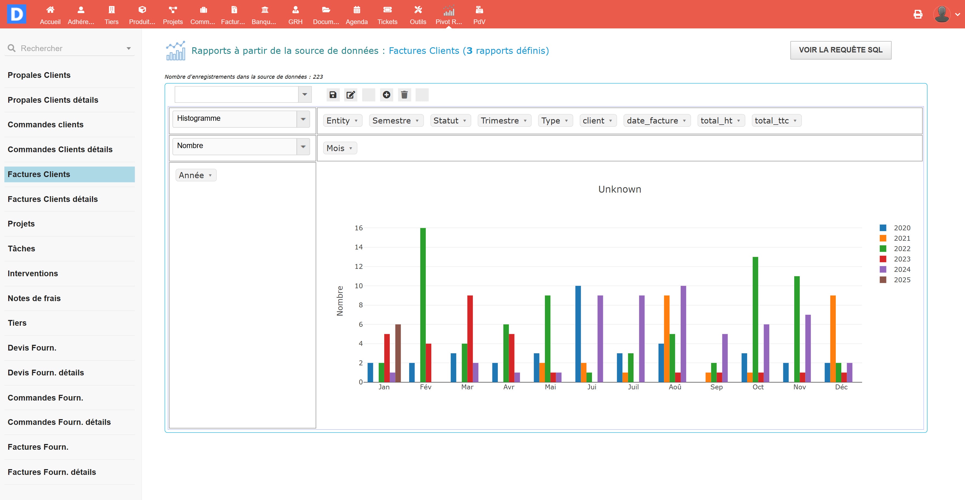Open the Année attribute filter arrow
The height and width of the screenshot is (500, 965).
(210, 175)
